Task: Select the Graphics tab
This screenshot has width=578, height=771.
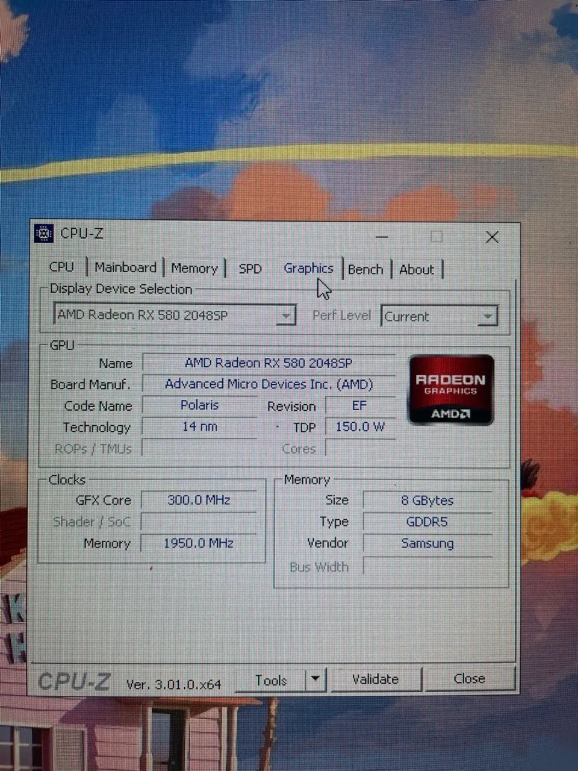Action: 308,269
